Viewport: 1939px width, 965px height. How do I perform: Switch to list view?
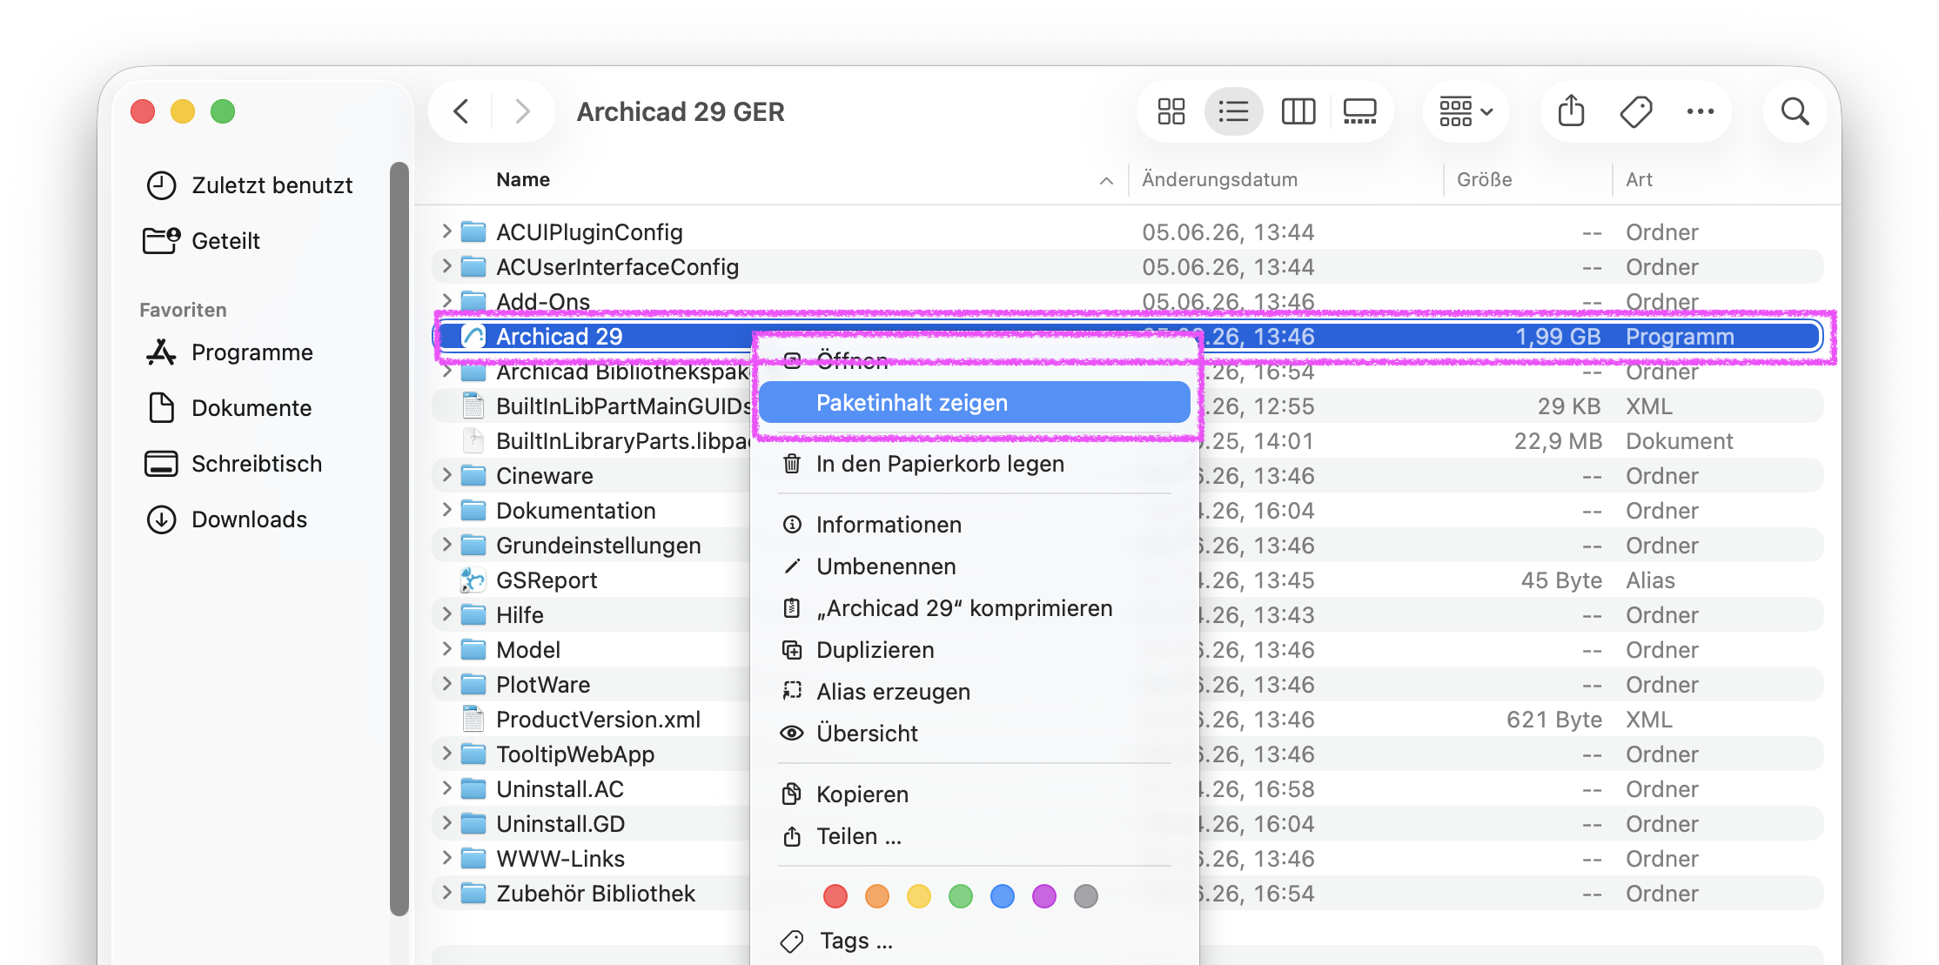coord(1234,111)
